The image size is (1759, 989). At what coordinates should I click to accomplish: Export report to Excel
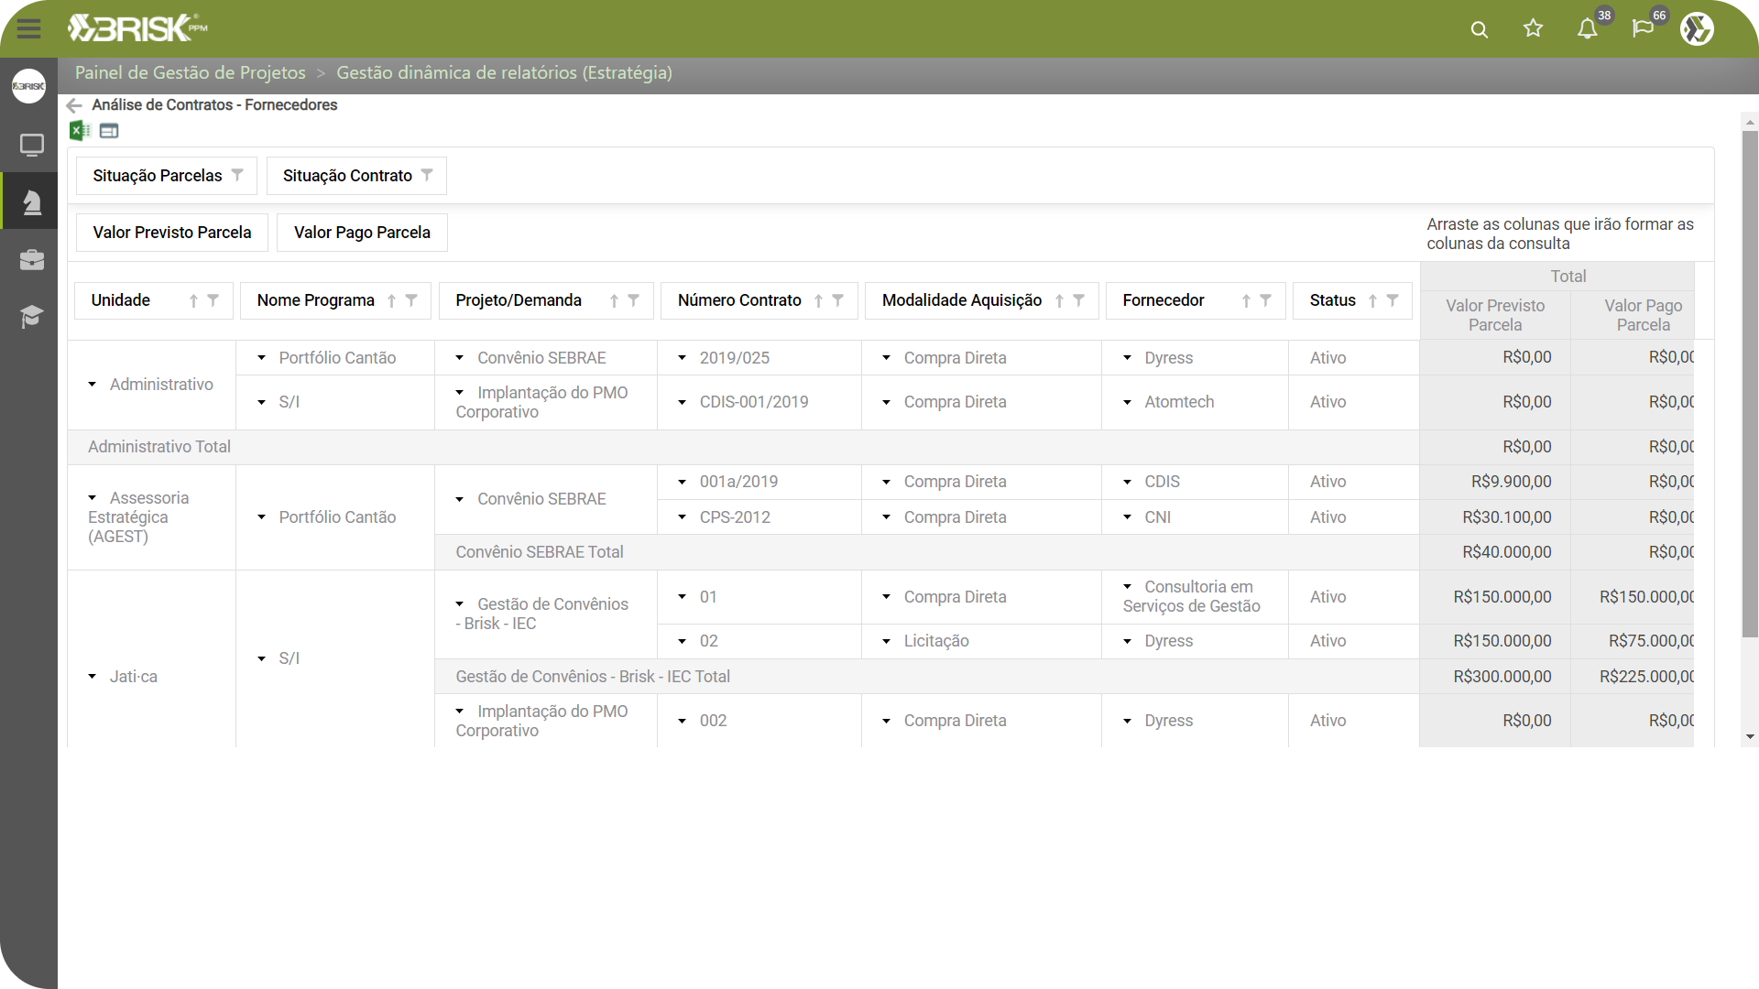pos(80,131)
